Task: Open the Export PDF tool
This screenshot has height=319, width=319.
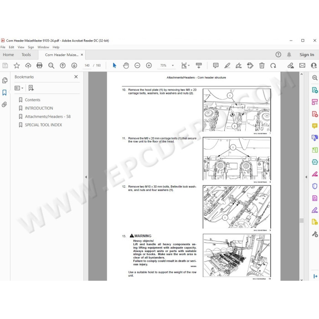Action: 314,90
